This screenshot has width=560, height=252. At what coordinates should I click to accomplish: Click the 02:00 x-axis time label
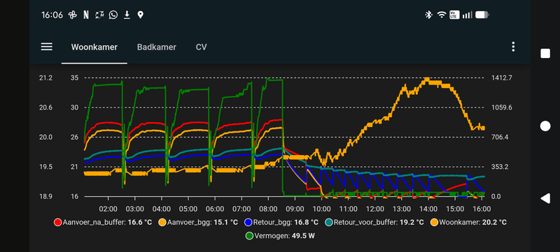(108, 209)
